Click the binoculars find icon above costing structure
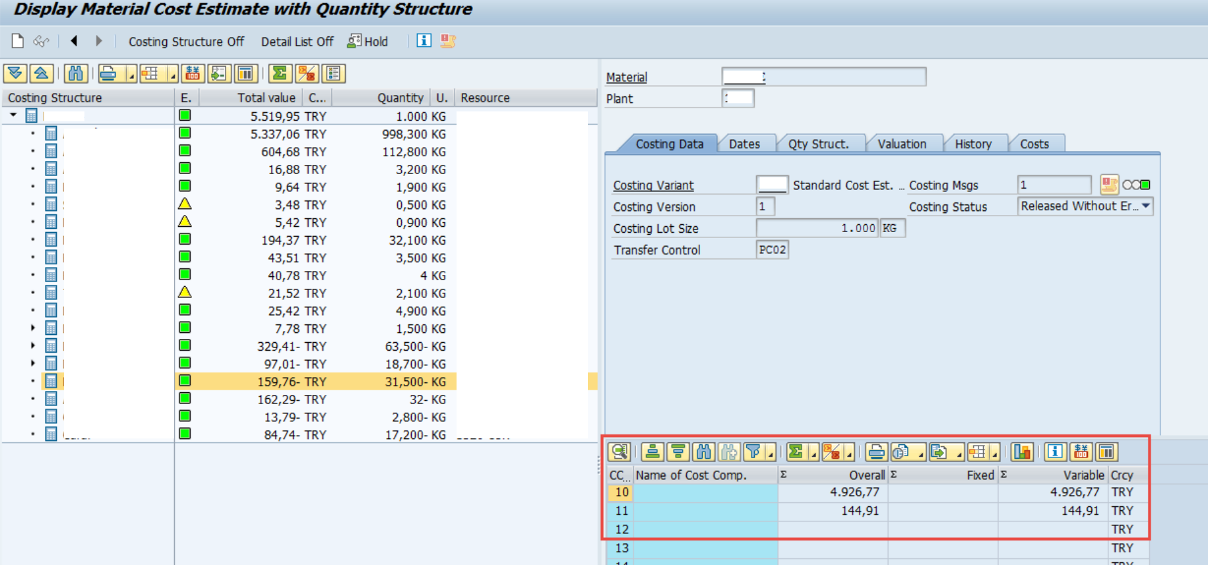Screen dimensions: 1208x565 [x=76, y=73]
